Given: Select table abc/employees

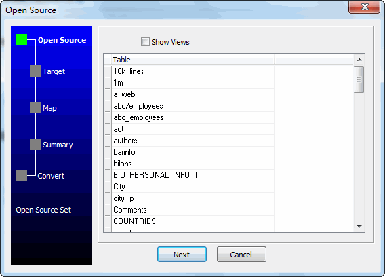Looking at the screenshot, I should [192, 106].
